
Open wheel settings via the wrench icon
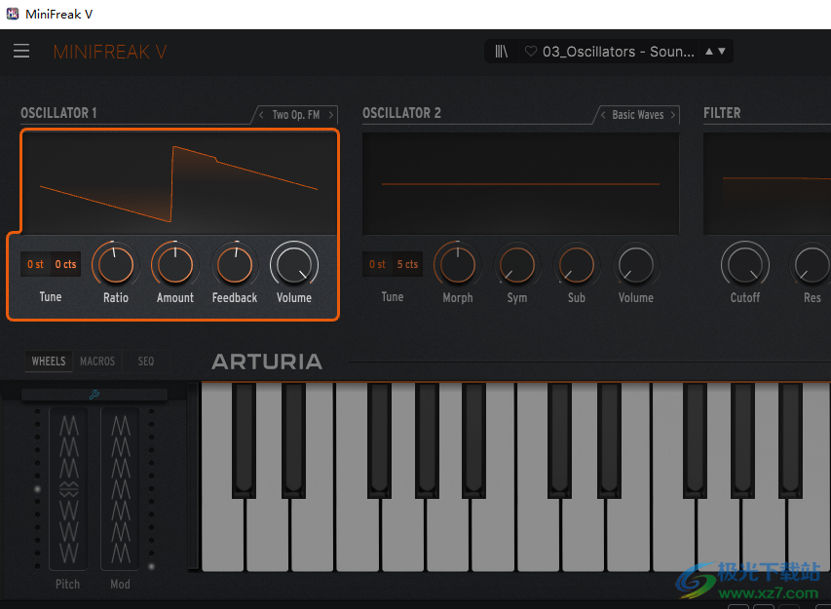(x=94, y=394)
